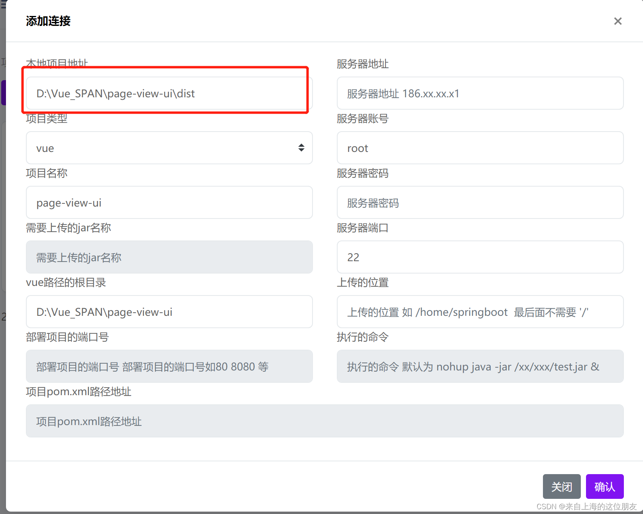This screenshot has width=643, height=514.
Task: Click the 上传的位置 label
Action: tap(363, 282)
